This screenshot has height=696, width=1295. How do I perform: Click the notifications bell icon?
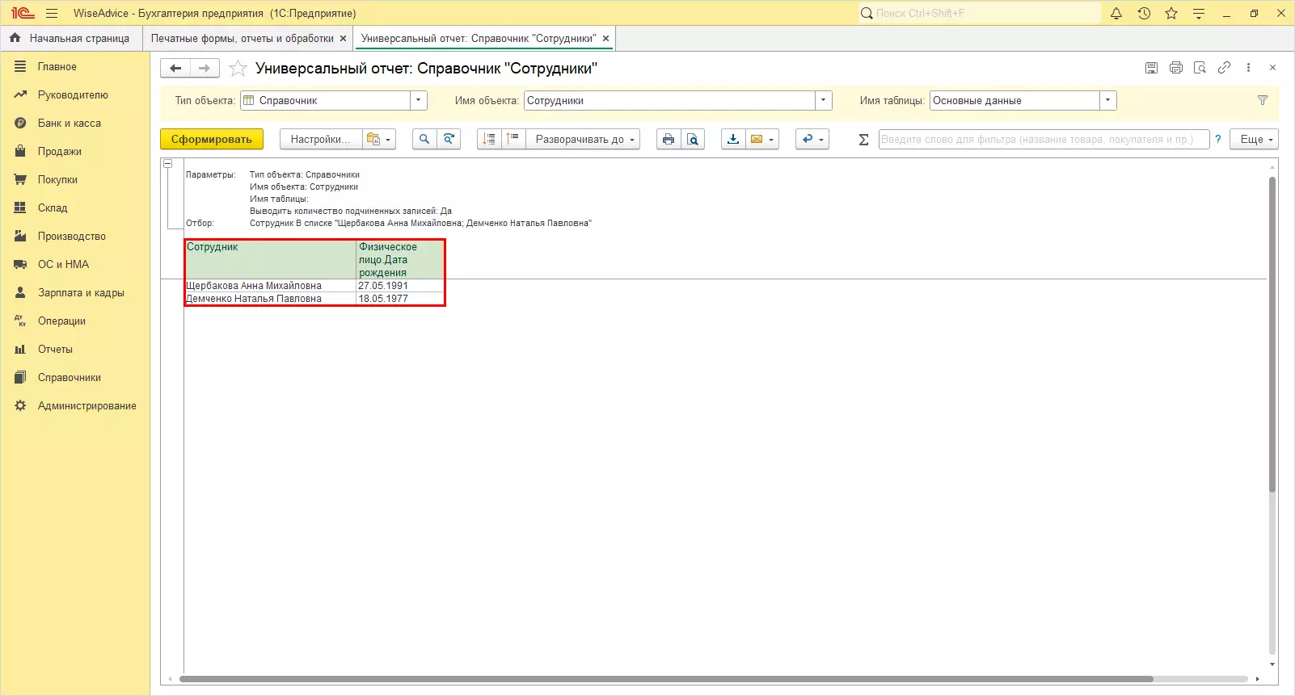(1116, 13)
